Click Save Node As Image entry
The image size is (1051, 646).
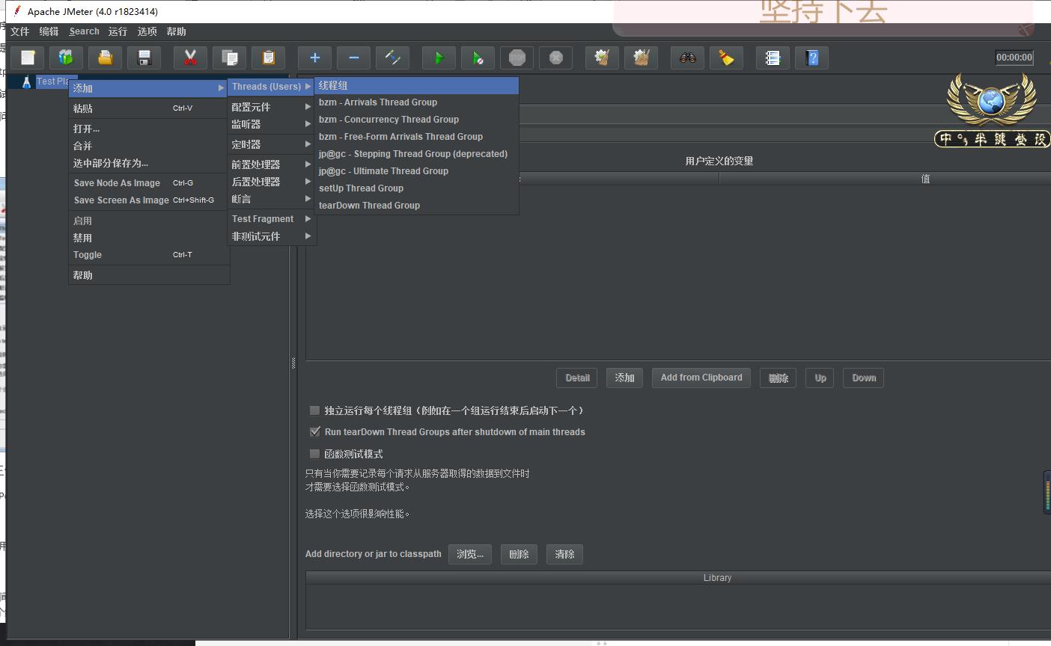[148, 183]
